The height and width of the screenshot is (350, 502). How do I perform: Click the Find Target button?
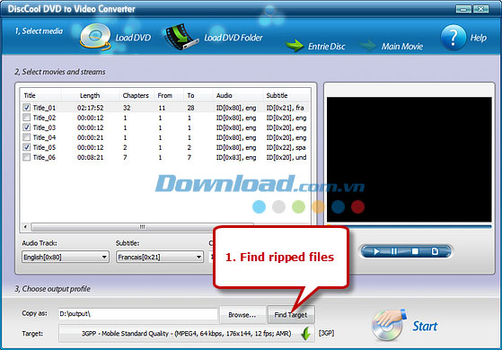click(x=291, y=315)
